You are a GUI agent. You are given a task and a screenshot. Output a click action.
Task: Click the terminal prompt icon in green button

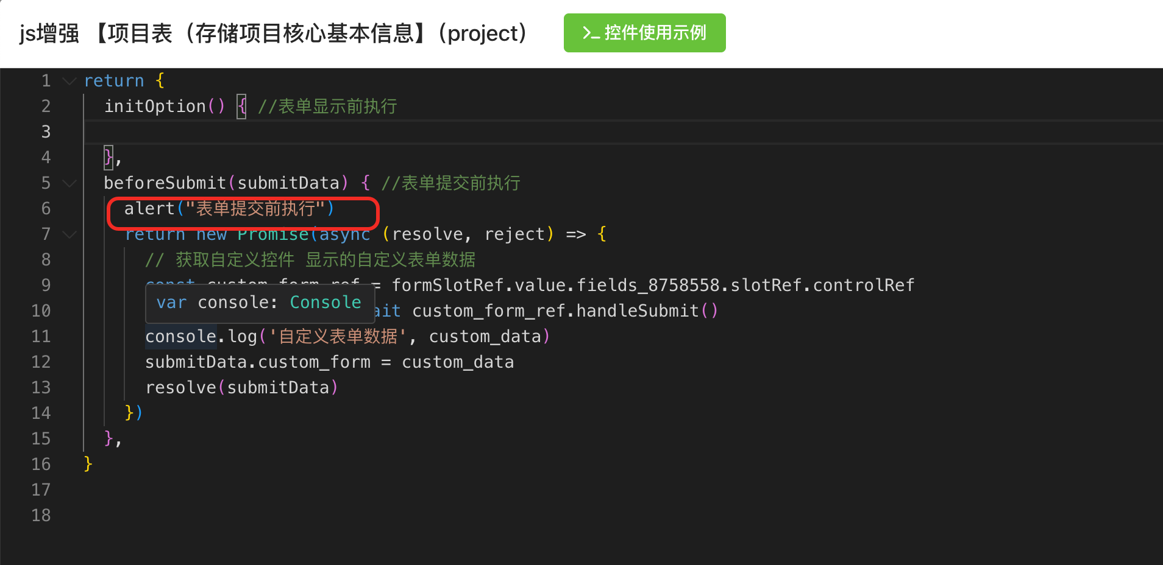590,33
